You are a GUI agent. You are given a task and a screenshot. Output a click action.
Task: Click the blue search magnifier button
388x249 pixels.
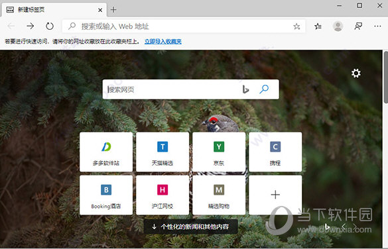[x=264, y=89]
